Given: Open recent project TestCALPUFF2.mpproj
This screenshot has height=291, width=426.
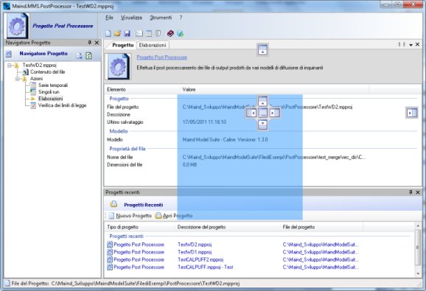Looking at the screenshot, I should pyautogui.click(x=200, y=259).
